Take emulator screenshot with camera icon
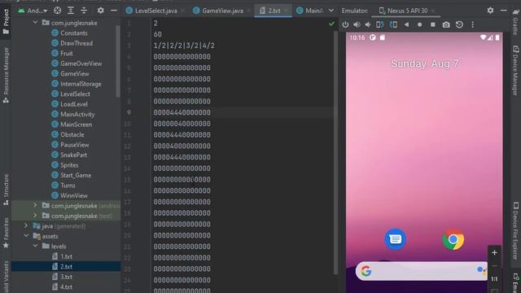 tap(446, 24)
